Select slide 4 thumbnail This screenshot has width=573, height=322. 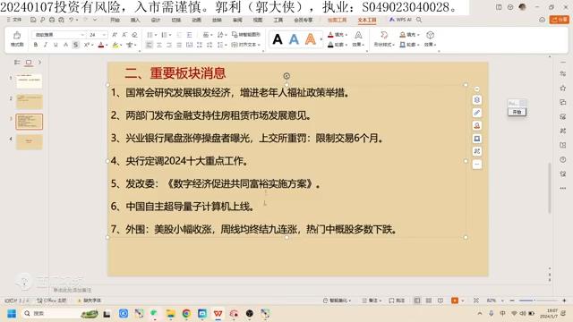coord(30,142)
